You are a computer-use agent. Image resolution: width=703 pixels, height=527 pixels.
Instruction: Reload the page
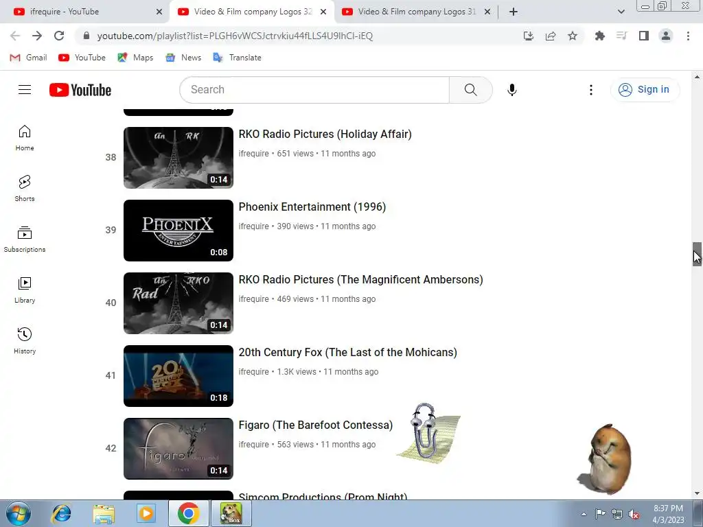(x=59, y=36)
